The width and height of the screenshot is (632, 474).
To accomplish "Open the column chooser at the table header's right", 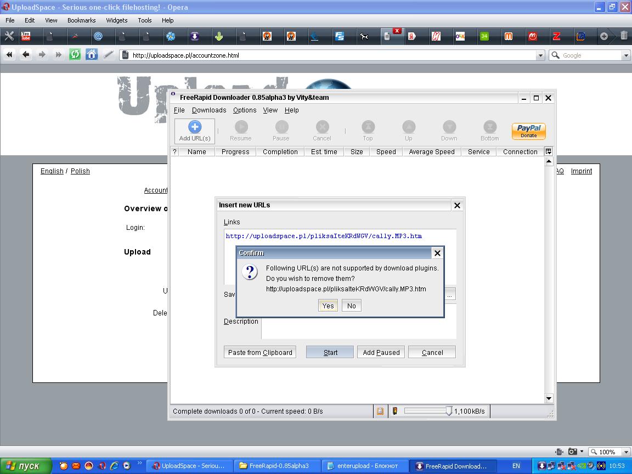I will click(548, 151).
